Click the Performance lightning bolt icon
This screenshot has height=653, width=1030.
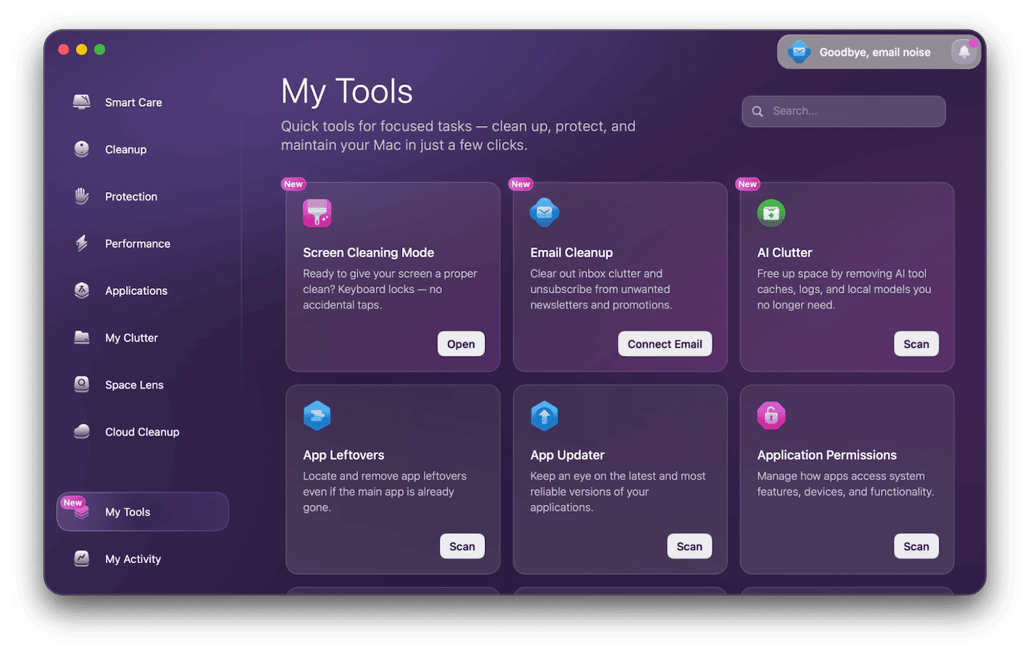click(81, 244)
